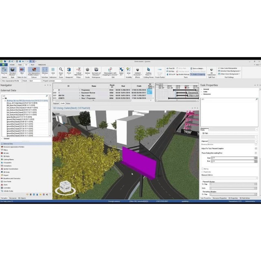This screenshot has height=261, width=261.
Task: Open Spatial Coordination in Navigator
Action: click(11, 169)
